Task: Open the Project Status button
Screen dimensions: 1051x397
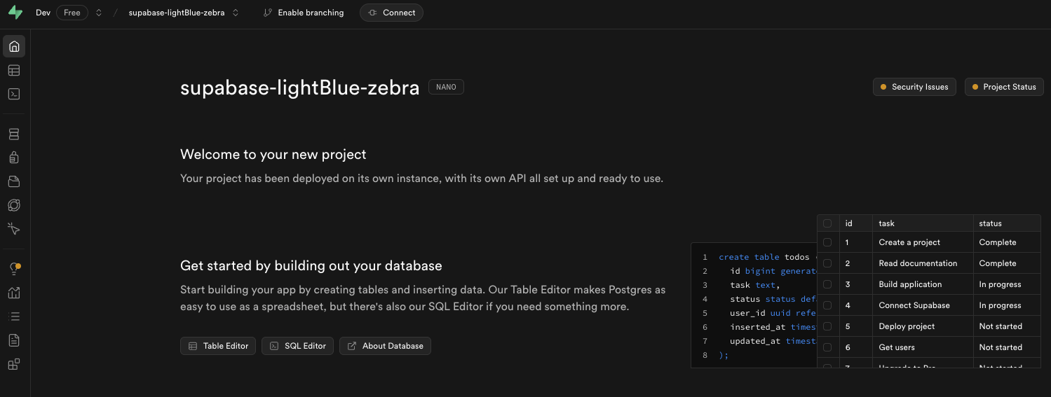Action: 1005,87
